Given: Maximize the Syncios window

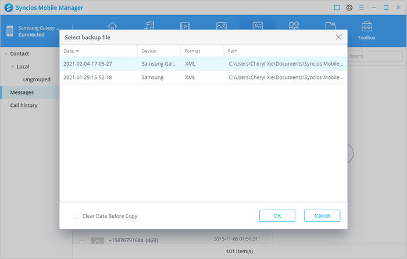Looking at the screenshot, I should click(x=386, y=8).
